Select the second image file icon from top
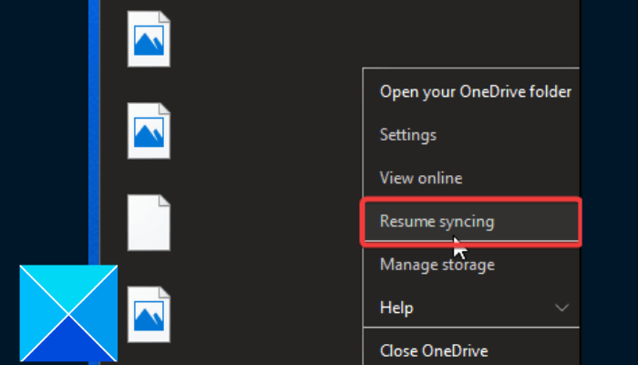 click(149, 131)
